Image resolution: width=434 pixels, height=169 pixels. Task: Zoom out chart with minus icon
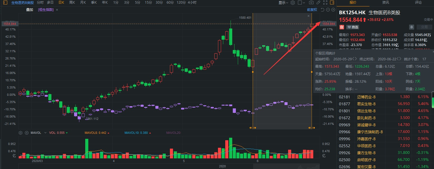coord(328,10)
